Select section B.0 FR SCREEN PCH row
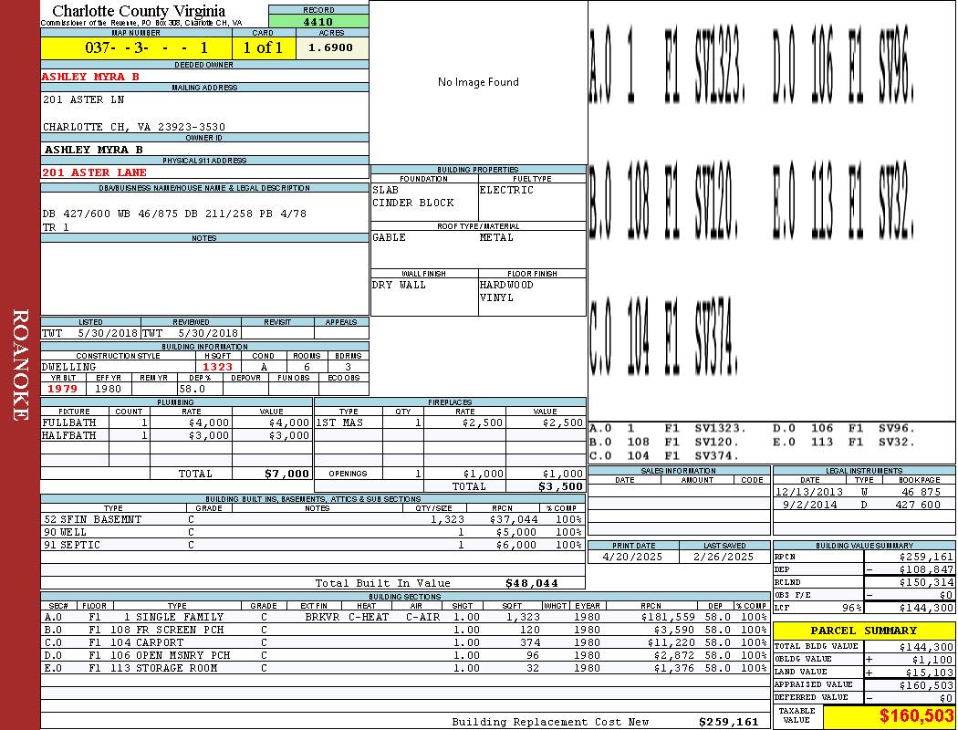This screenshot has width=958, height=730. 406,630
